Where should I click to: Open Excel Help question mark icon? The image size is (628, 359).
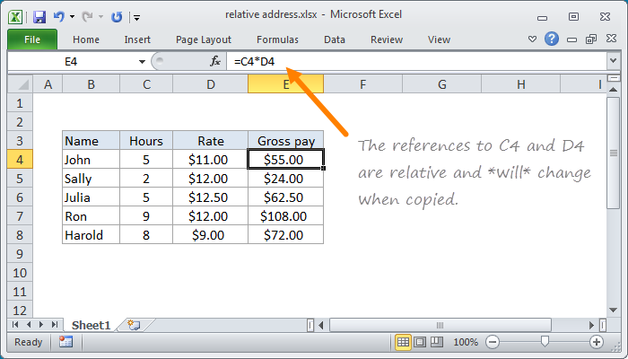[552, 39]
